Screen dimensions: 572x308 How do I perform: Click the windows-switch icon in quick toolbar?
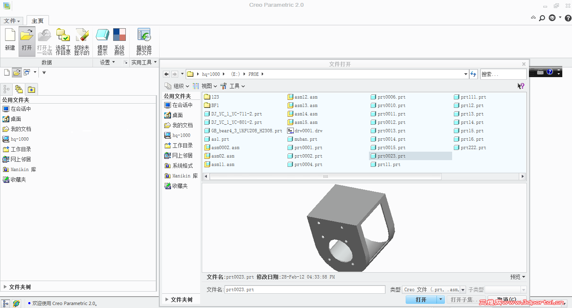click(x=27, y=72)
